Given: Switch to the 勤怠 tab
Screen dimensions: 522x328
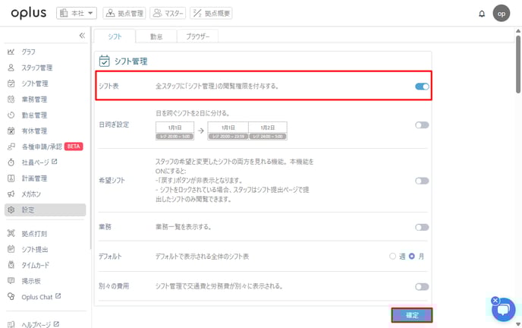Looking at the screenshot, I should pyautogui.click(x=156, y=36).
